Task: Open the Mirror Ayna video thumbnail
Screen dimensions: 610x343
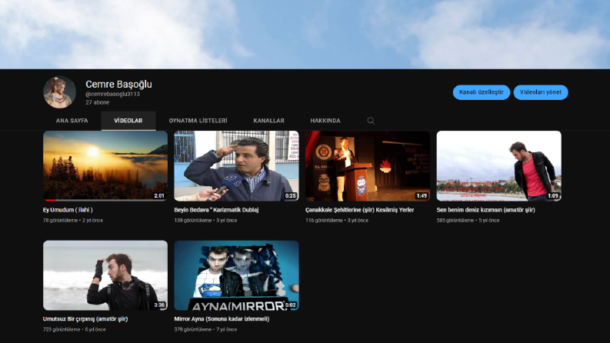Action: (236, 275)
